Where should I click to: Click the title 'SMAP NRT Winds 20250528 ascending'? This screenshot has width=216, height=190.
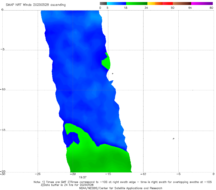point(36,5)
